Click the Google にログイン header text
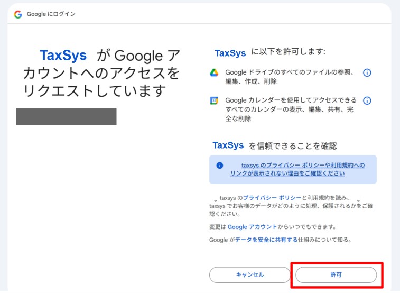Screen dimensions: 400x293 51,14
